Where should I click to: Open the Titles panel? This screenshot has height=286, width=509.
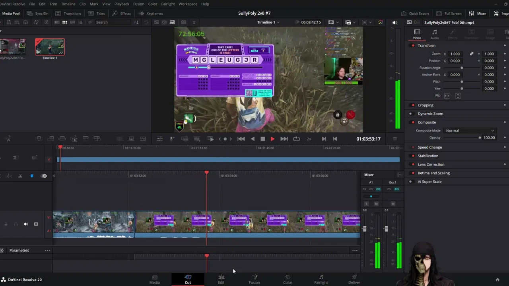96,14
